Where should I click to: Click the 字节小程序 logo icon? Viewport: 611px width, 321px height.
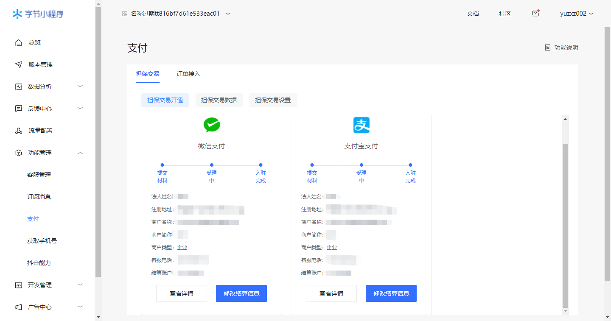[x=17, y=14]
